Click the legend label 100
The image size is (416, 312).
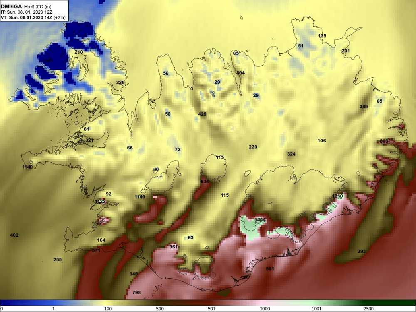click(x=108, y=309)
